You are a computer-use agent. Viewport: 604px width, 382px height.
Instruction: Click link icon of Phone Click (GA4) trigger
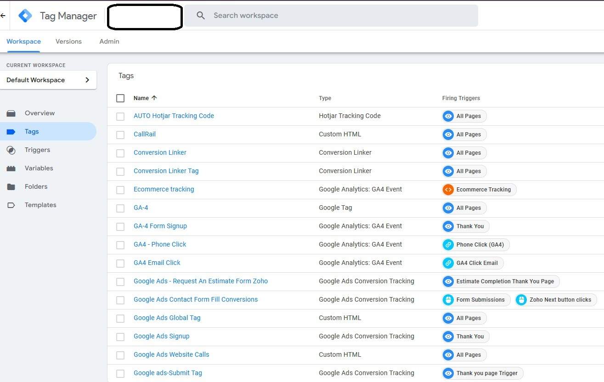pyautogui.click(x=448, y=245)
